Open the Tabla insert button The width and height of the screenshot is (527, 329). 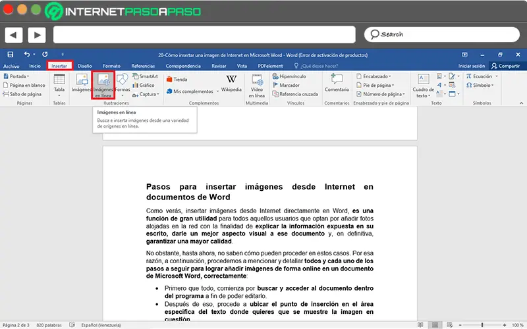click(x=59, y=86)
